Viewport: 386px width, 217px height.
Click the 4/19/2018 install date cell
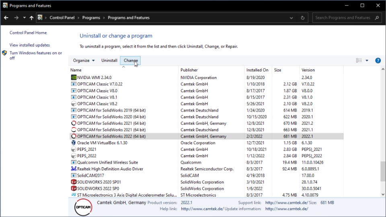point(255,176)
